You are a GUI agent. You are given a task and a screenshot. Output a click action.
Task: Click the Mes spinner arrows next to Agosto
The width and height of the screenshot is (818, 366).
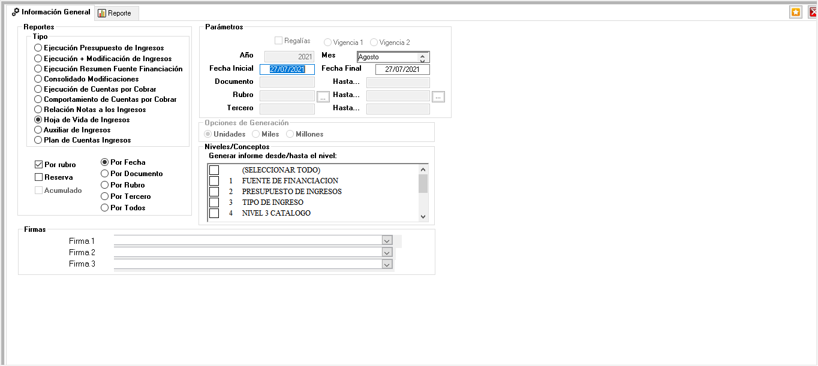(422, 58)
